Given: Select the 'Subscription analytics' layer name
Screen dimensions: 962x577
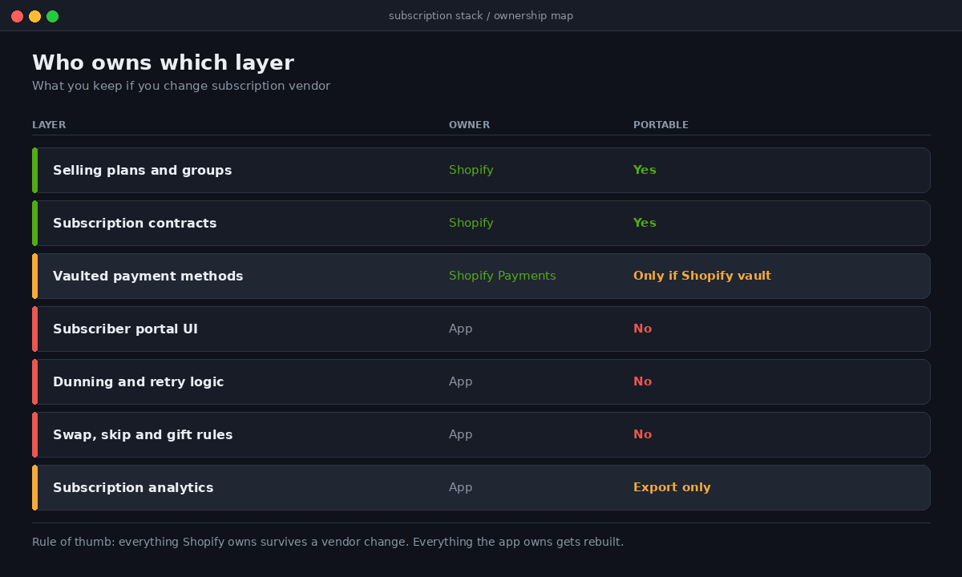Looking at the screenshot, I should point(133,487).
